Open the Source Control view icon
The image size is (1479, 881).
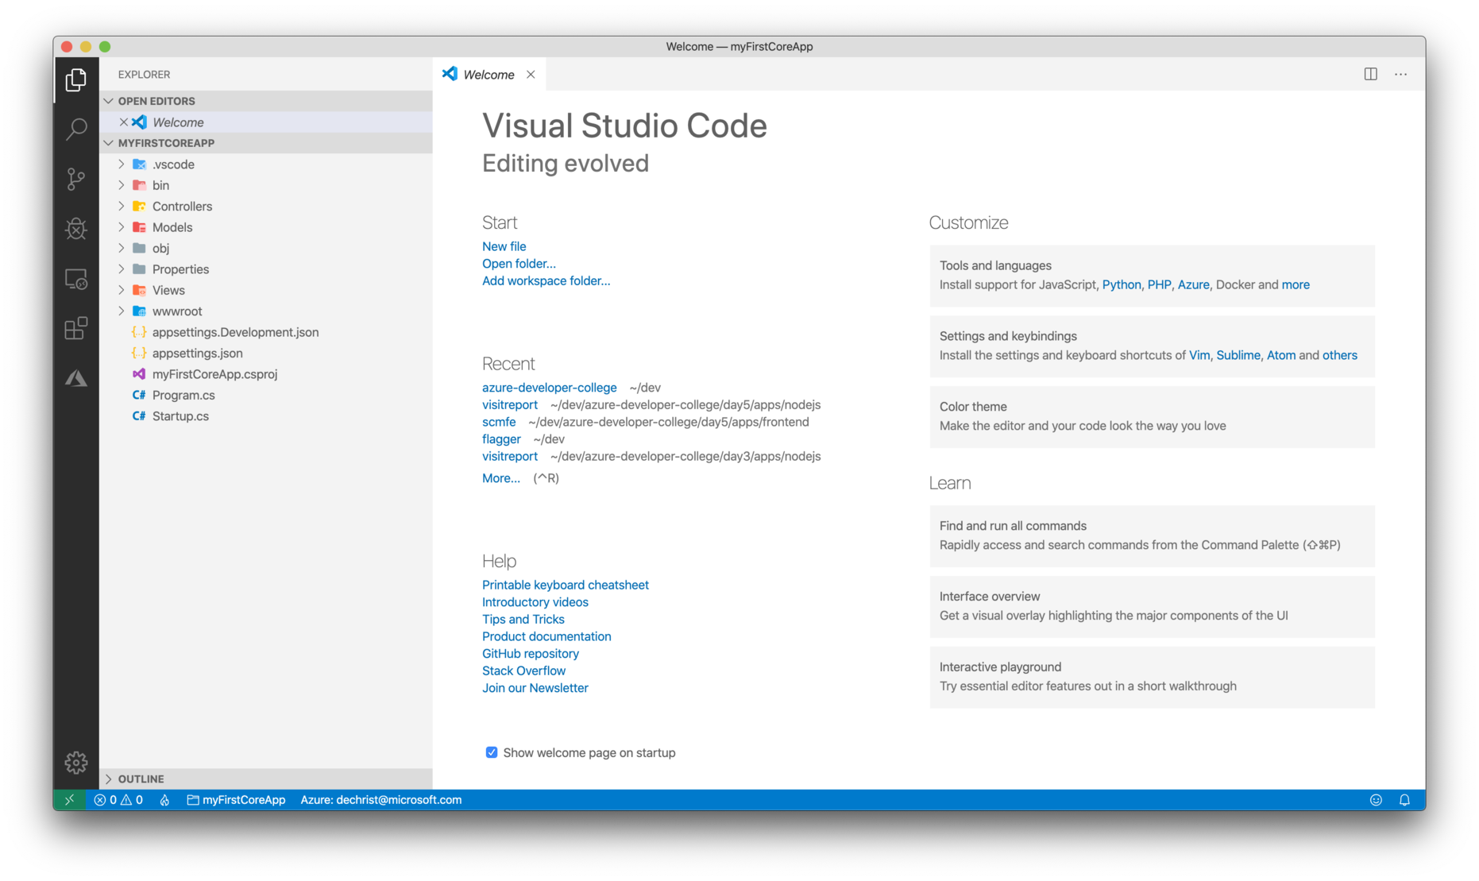coord(75,179)
